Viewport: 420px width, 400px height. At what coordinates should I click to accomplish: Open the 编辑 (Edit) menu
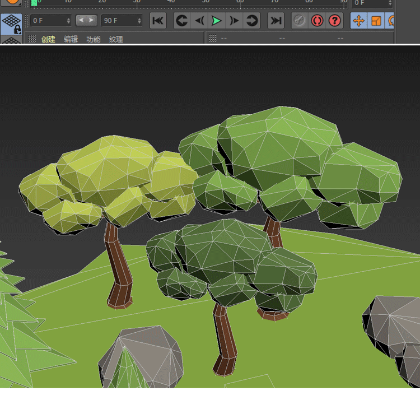tap(71, 39)
